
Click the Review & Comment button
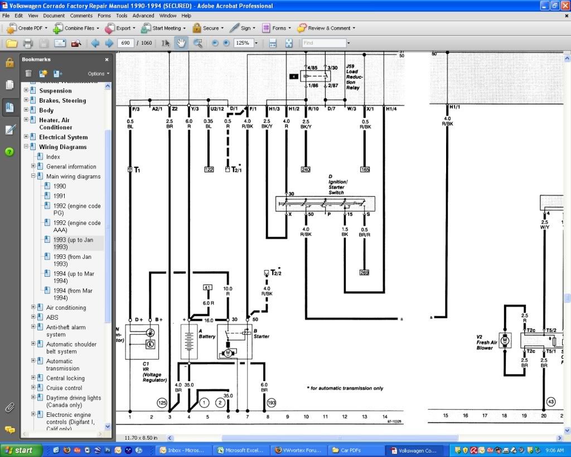click(326, 28)
